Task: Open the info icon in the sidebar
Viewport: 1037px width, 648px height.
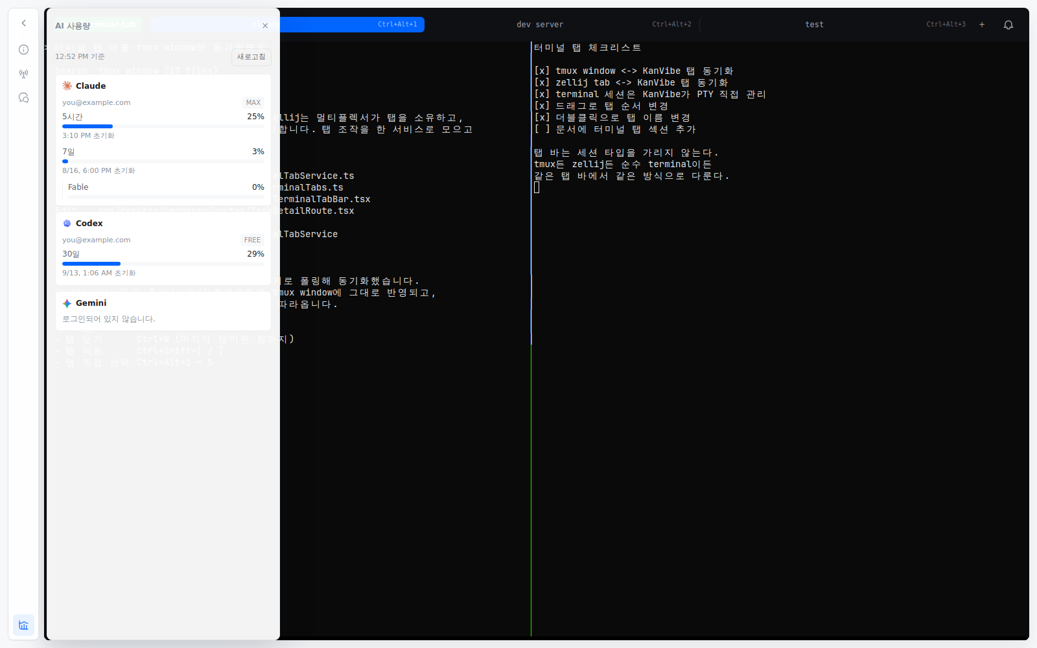Action: pos(23,50)
